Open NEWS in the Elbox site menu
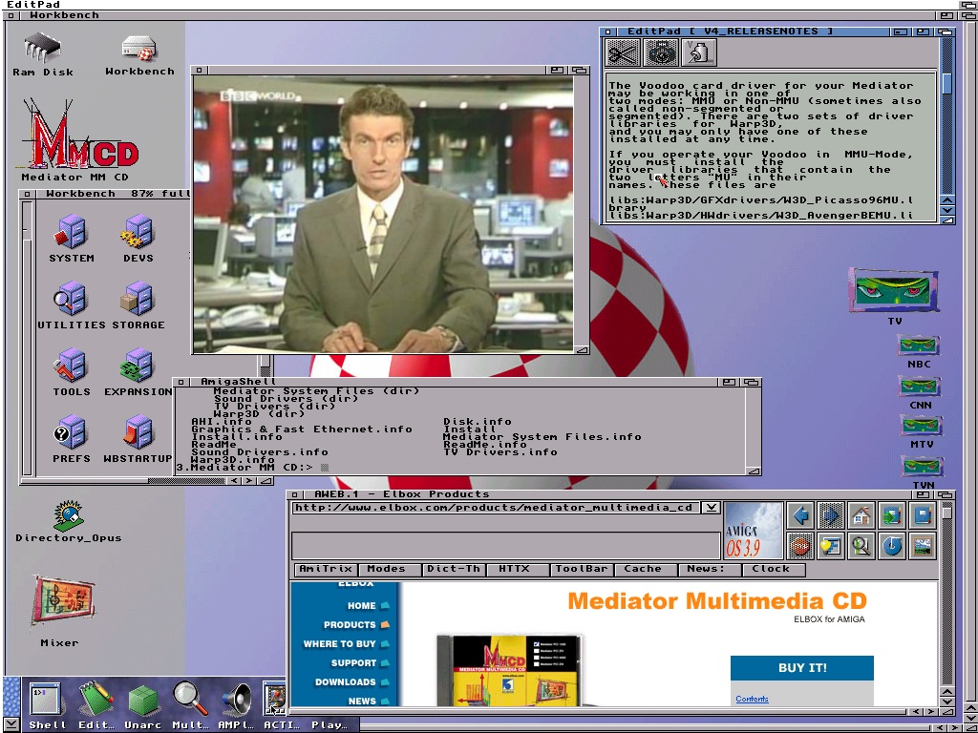The image size is (978, 733). [x=362, y=702]
